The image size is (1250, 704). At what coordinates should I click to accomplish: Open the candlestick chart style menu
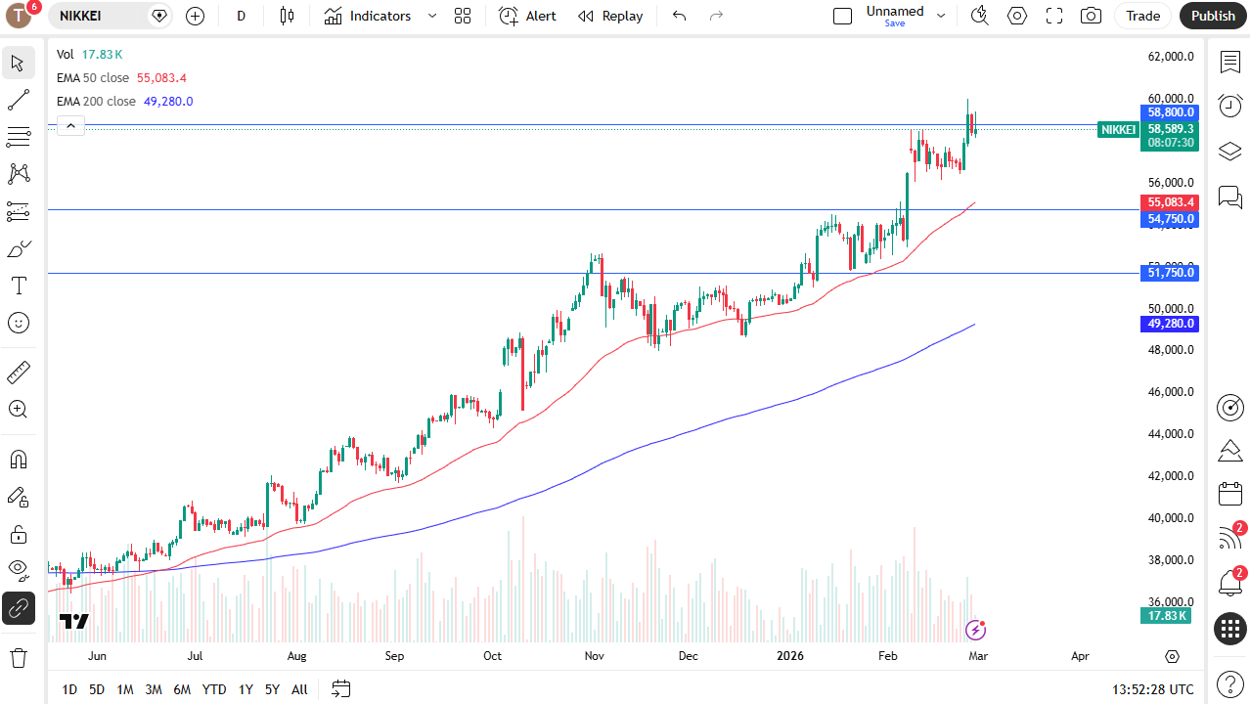[287, 16]
